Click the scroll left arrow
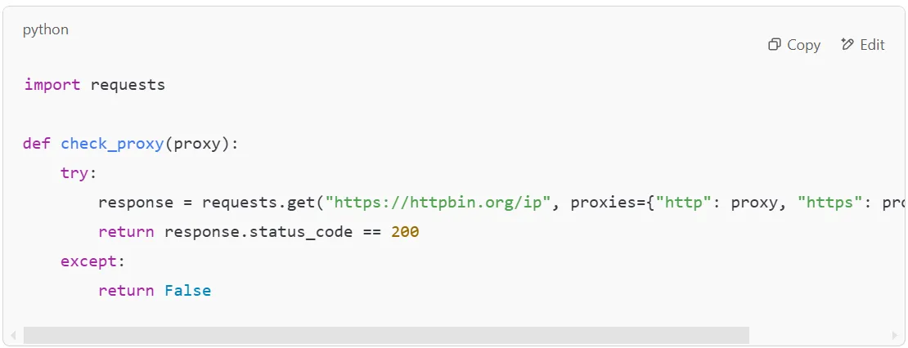The width and height of the screenshot is (908, 348). click(x=13, y=336)
